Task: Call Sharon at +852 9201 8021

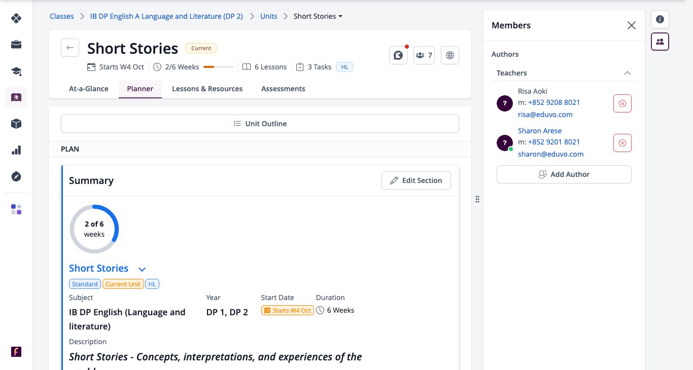Action: (554, 142)
